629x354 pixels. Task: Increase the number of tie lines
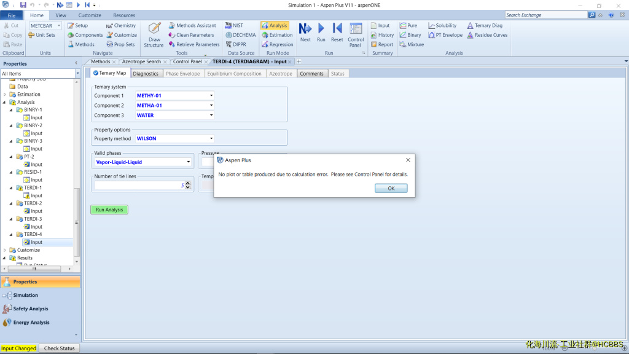pyautogui.click(x=188, y=183)
